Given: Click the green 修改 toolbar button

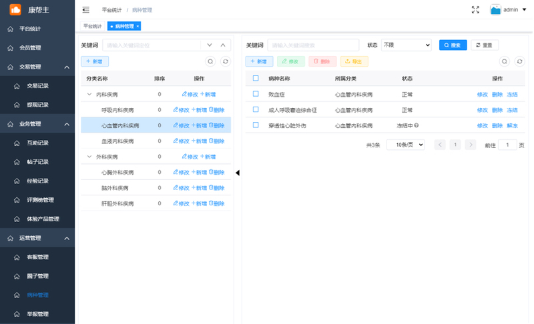Looking at the screenshot, I should point(291,61).
